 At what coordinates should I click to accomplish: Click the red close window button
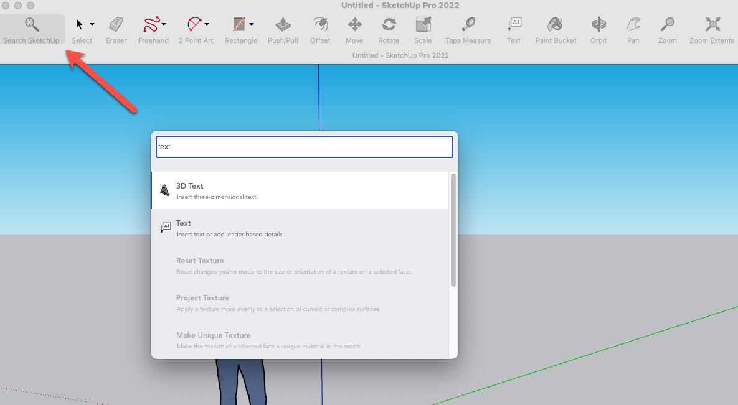pos(6,6)
